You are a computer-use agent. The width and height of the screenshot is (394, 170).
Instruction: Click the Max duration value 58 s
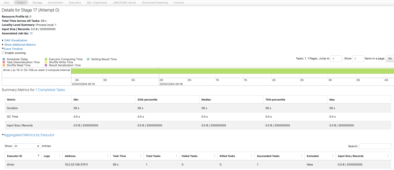[332, 108]
